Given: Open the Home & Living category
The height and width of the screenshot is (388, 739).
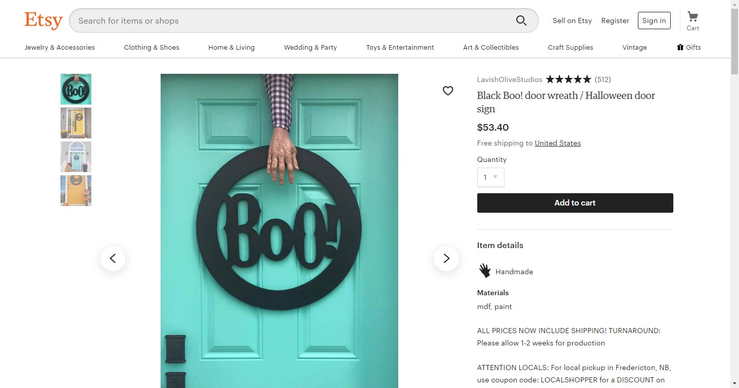Looking at the screenshot, I should point(231,47).
